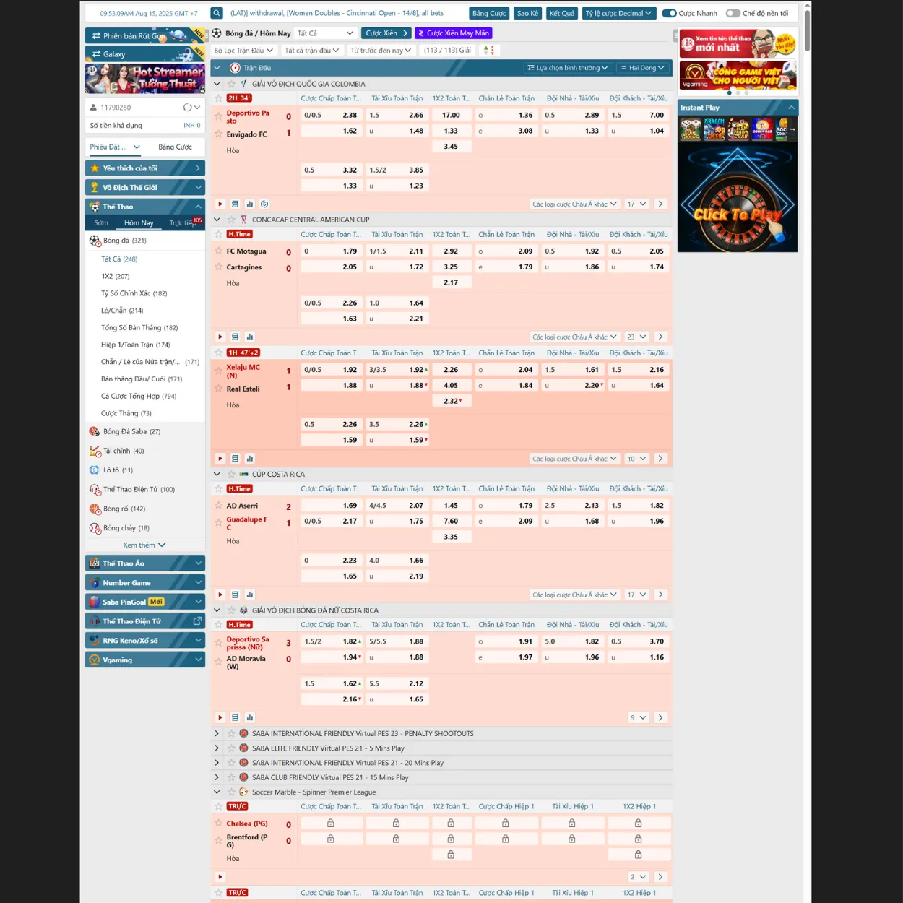
Task: Enable Chế độ nền tối dark mode
Action: point(733,13)
